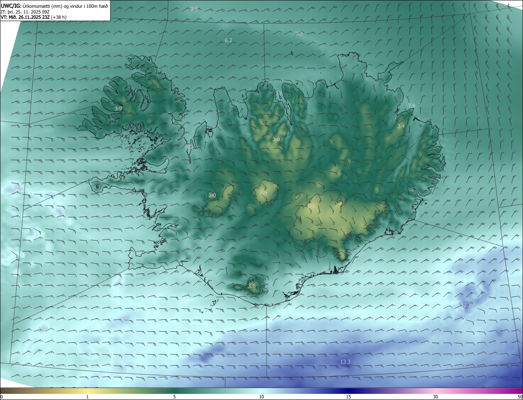
Task: Click the colorbar tick label 5
Action: 174,397
